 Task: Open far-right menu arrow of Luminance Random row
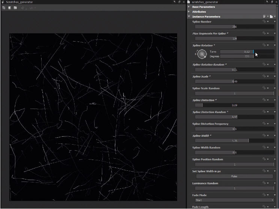coord(275,183)
